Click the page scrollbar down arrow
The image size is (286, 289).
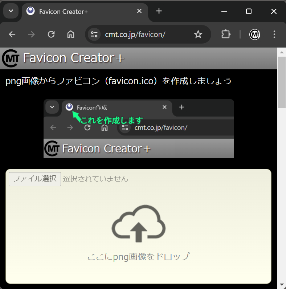click(282, 285)
